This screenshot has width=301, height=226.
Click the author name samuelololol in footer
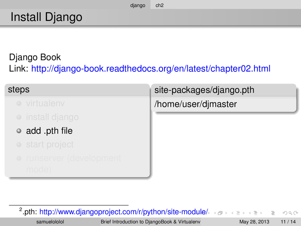point(50,222)
